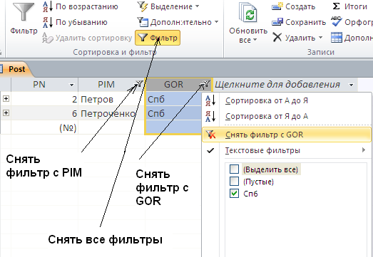Click Удалить in the Записи group
This screenshot has width=373, height=257.
point(295,38)
